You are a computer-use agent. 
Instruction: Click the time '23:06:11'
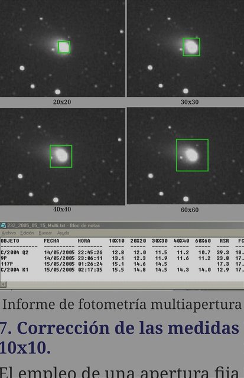click(x=90, y=258)
